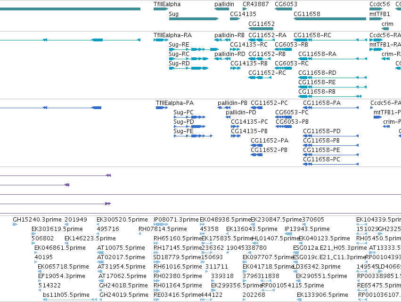Open protein pallidin-PB
This screenshot has height=302, width=401.
click(232, 103)
